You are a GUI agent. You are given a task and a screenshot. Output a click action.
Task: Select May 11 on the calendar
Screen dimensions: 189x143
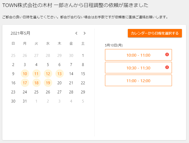tap(36, 74)
